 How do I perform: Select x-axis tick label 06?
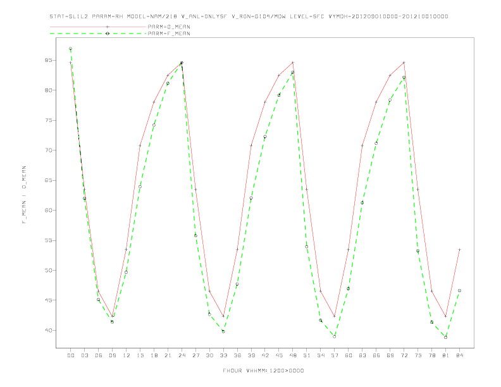[99, 355]
